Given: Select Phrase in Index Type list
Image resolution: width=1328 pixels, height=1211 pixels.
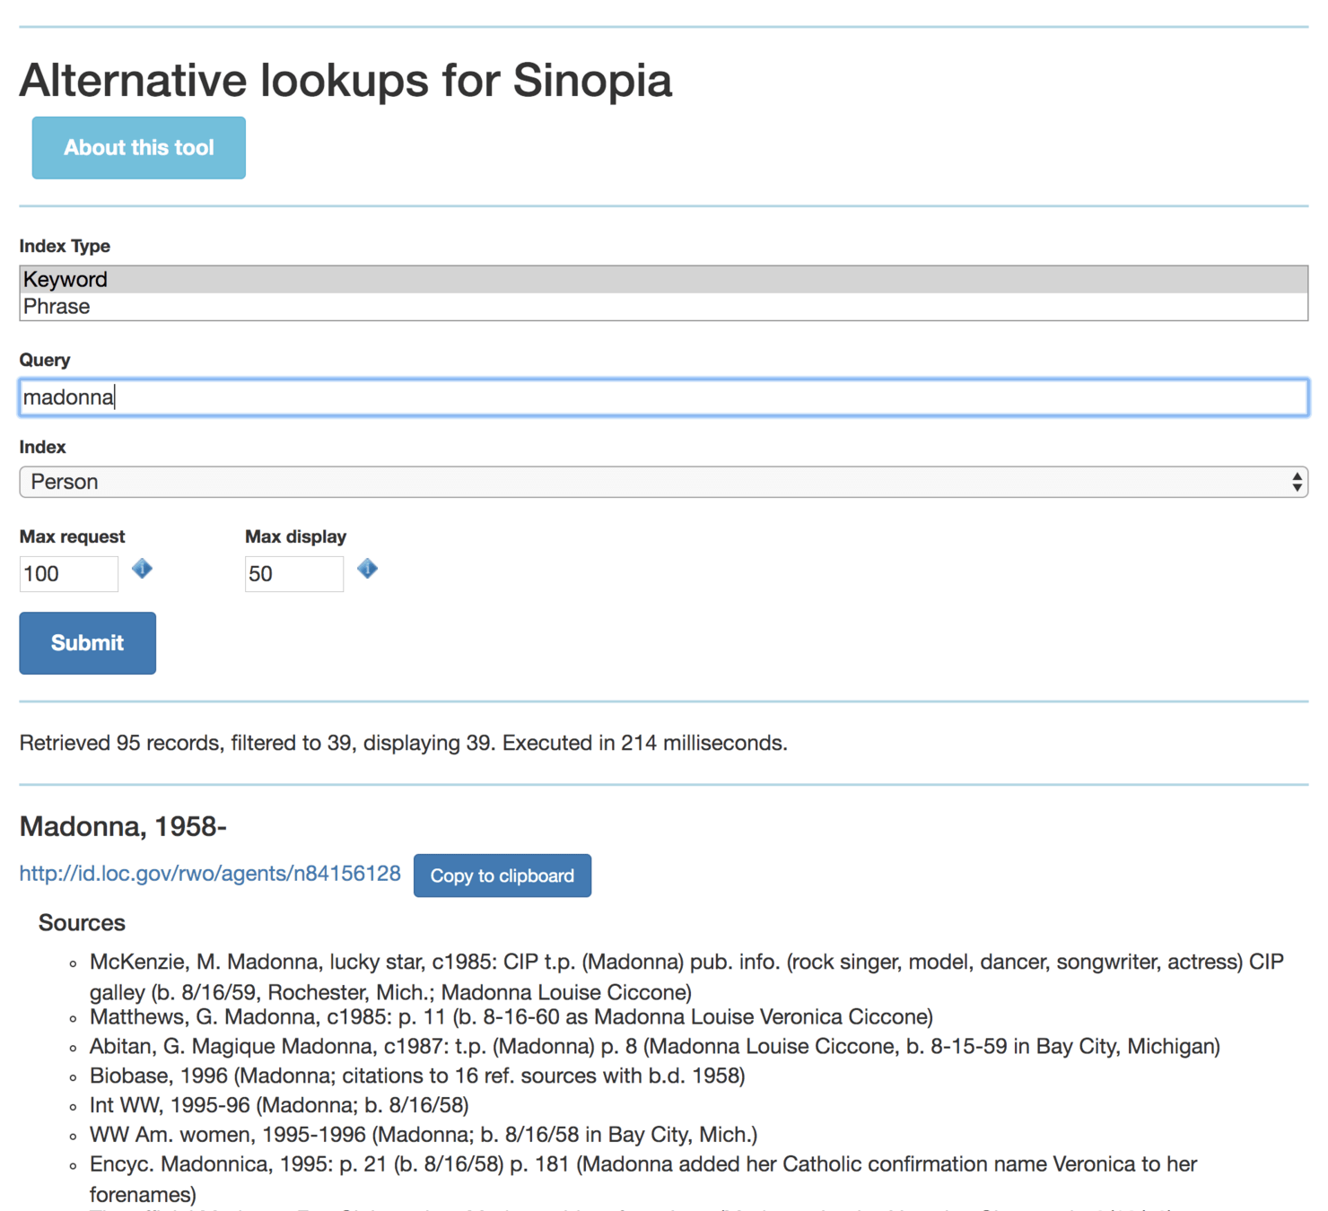Looking at the screenshot, I should coord(663,307).
